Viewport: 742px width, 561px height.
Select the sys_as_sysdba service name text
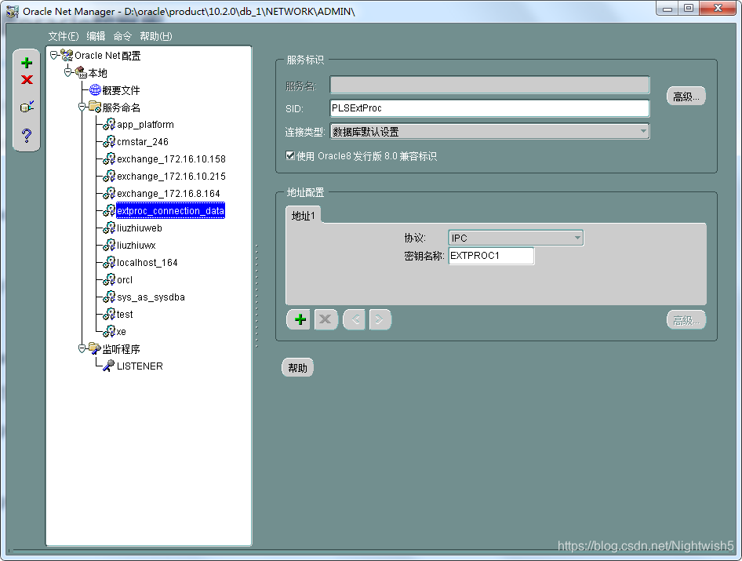coord(151,297)
